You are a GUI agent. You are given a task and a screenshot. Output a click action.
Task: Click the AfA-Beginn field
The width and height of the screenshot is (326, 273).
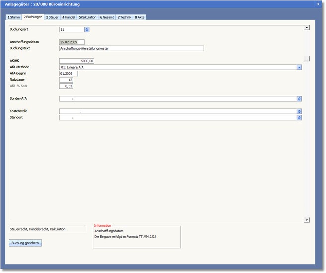68,73
